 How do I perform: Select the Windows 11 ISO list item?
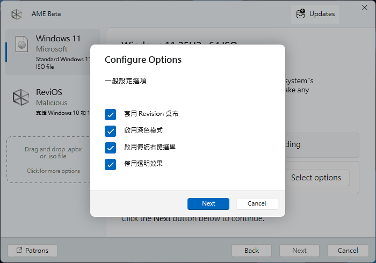coord(53,51)
